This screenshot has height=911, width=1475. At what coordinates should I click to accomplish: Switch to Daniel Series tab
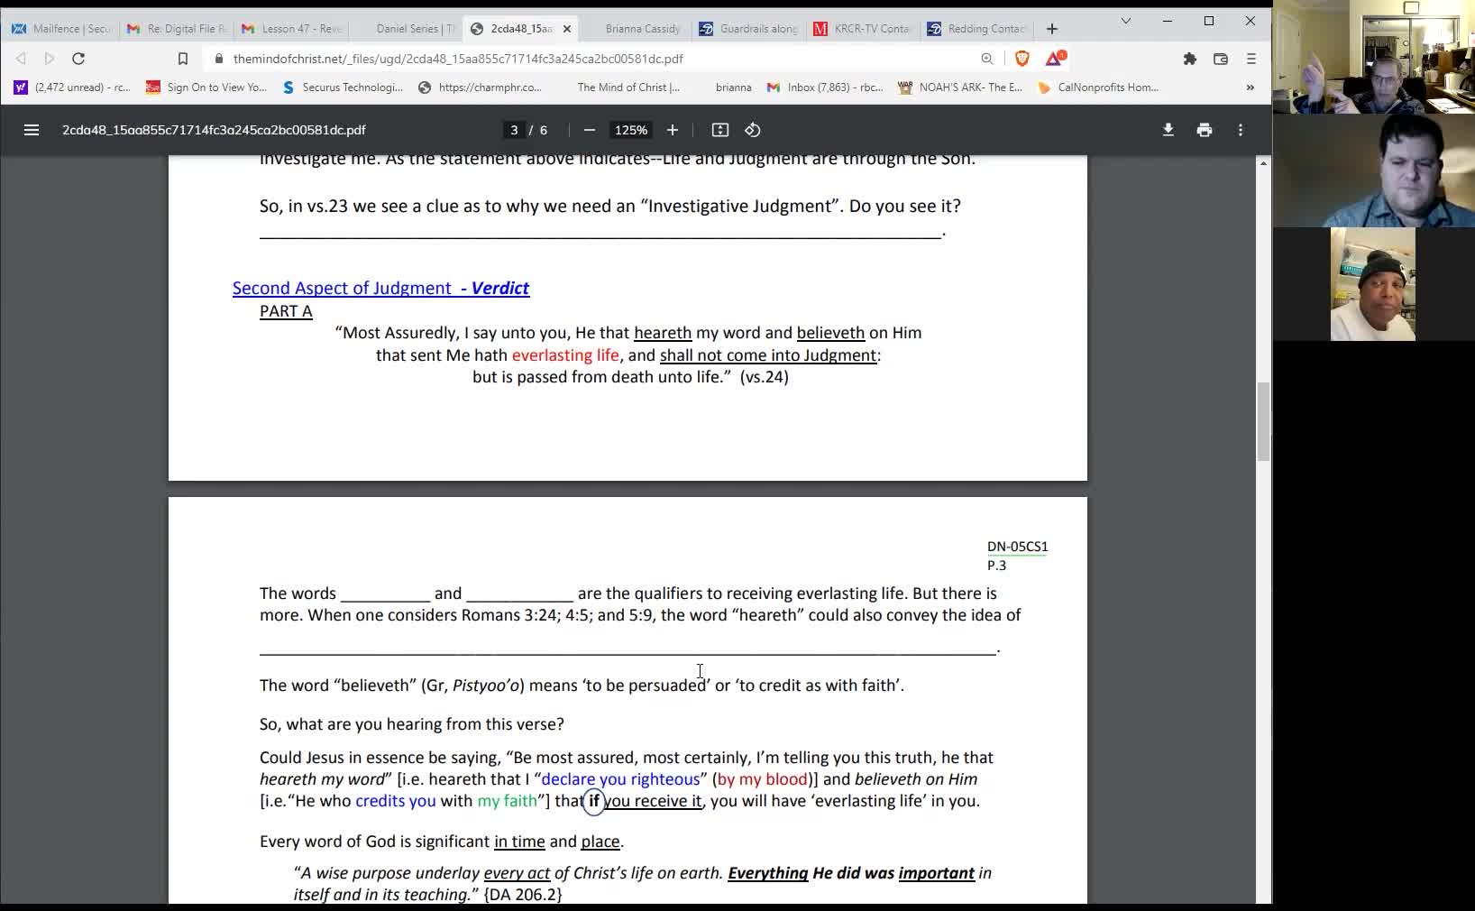406,29
